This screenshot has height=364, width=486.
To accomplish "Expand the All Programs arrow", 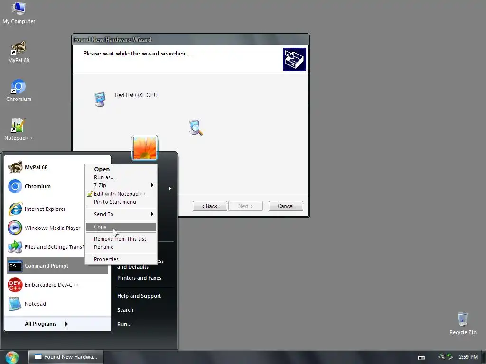I will (65, 324).
